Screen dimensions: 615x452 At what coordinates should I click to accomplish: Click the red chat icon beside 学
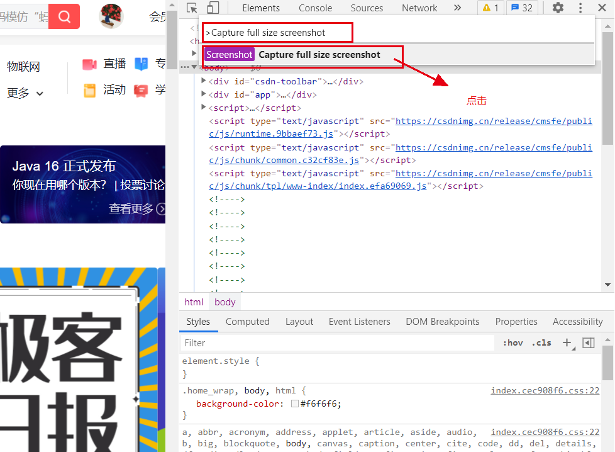(141, 91)
